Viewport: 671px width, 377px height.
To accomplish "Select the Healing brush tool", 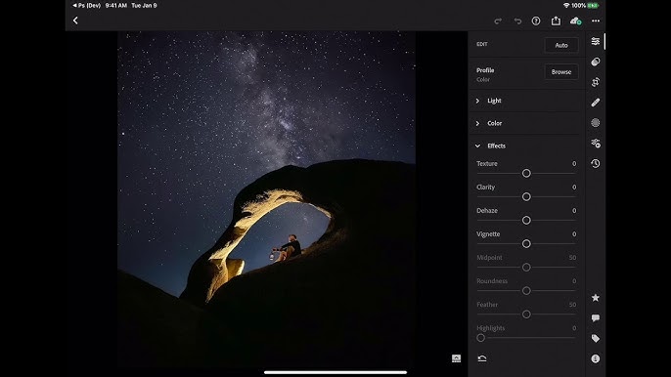I will [x=596, y=103].
